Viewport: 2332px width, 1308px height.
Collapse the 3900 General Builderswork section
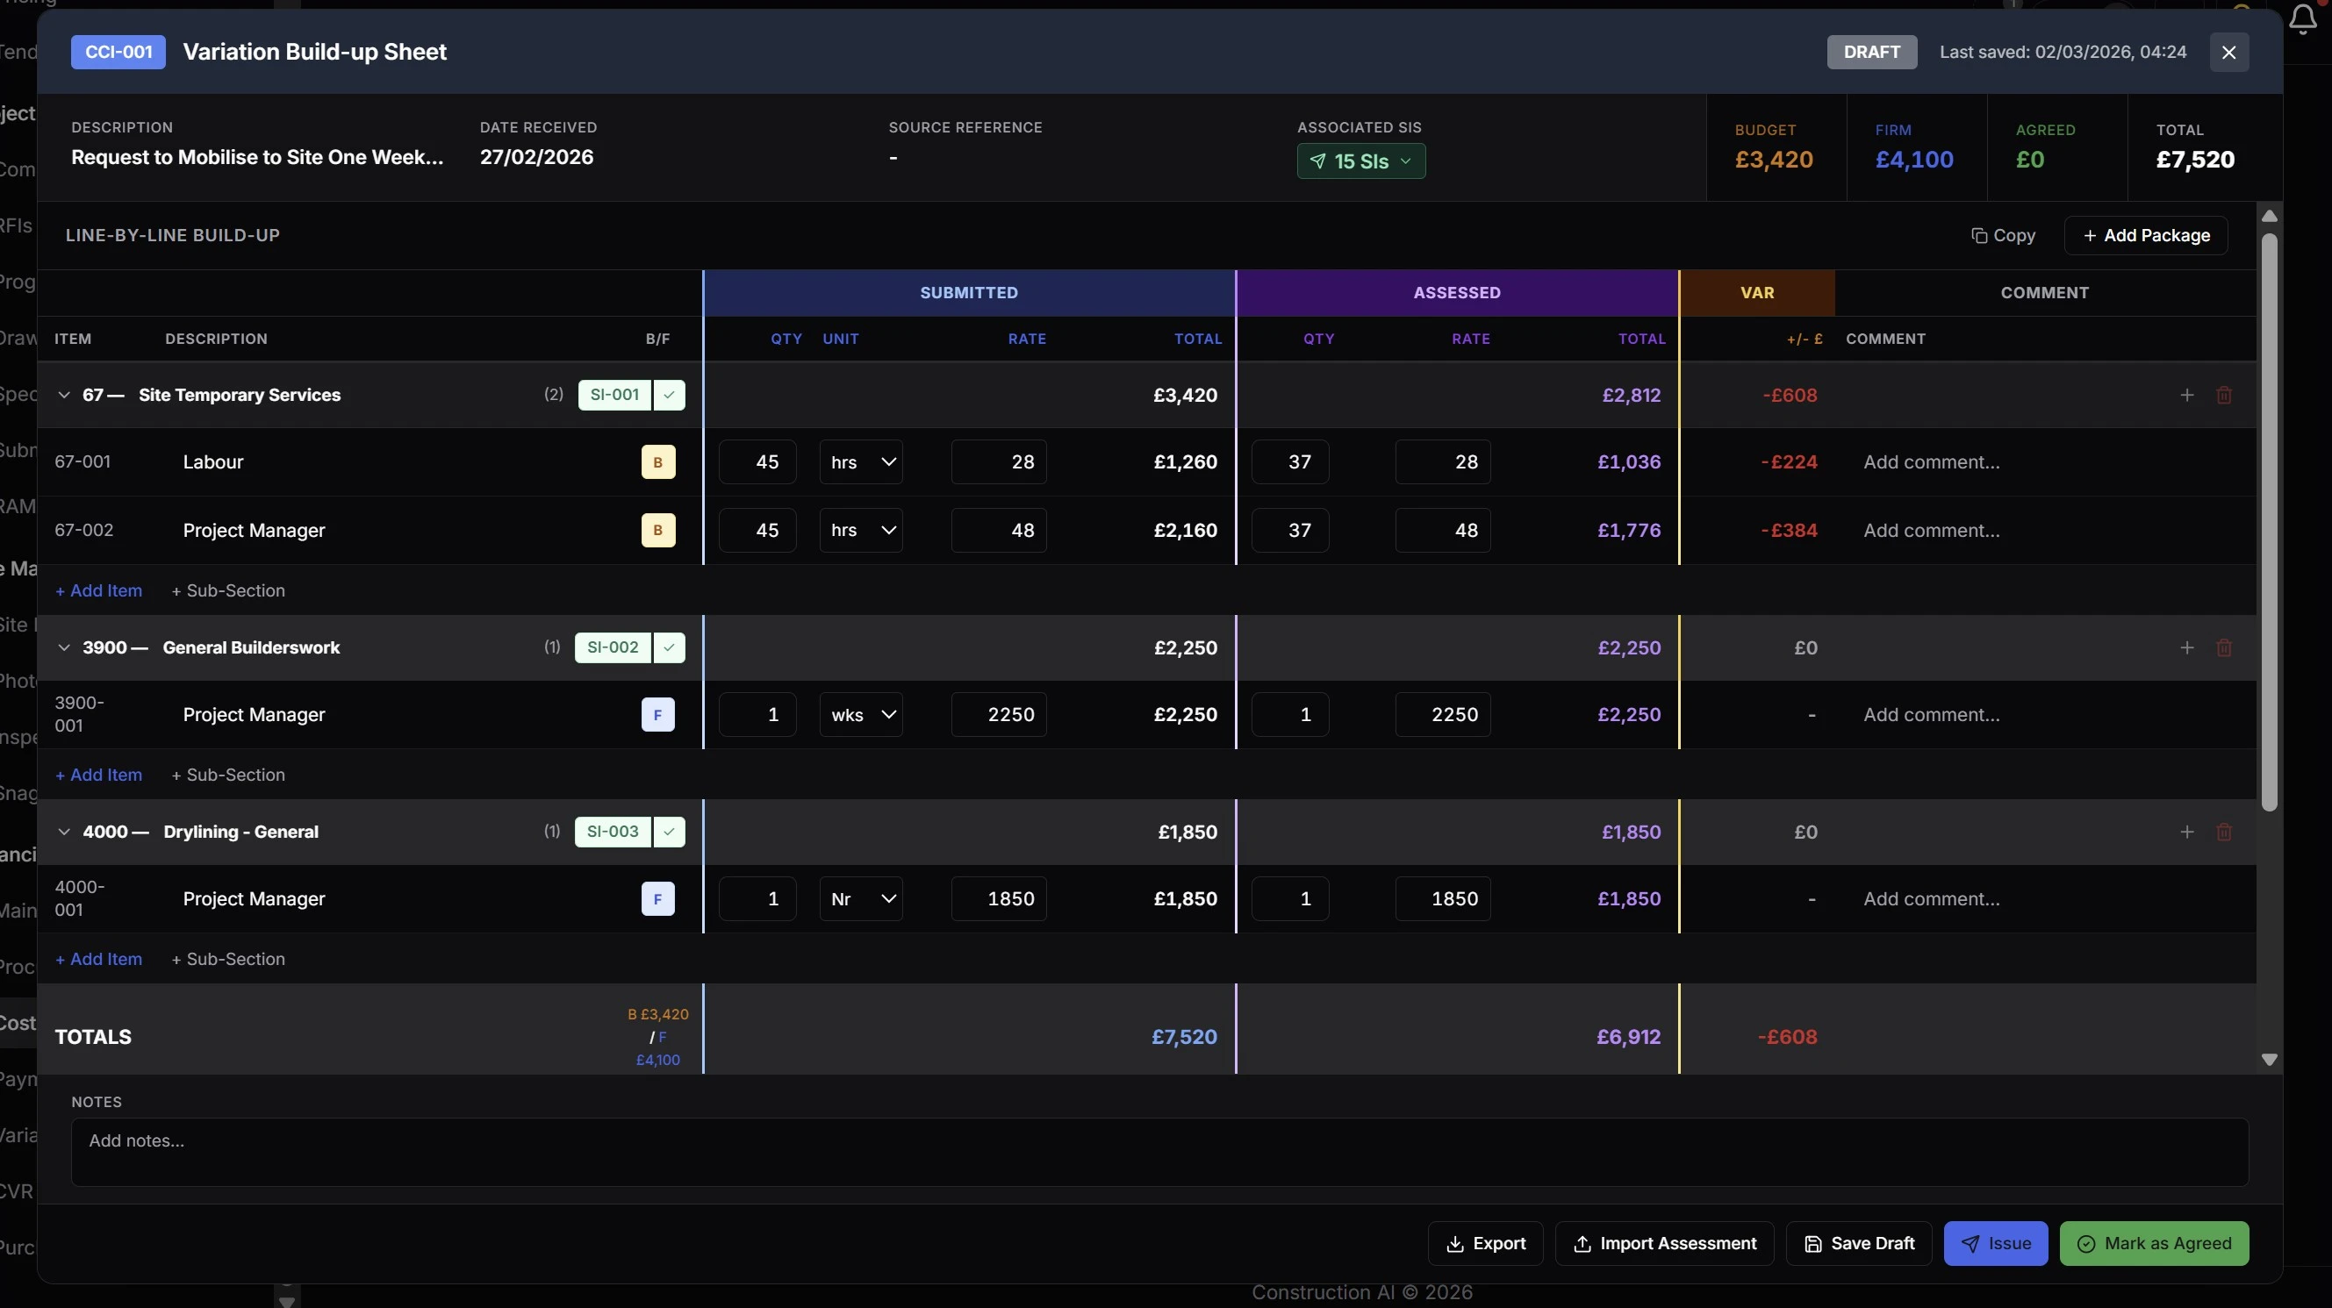tap(63, 647)
